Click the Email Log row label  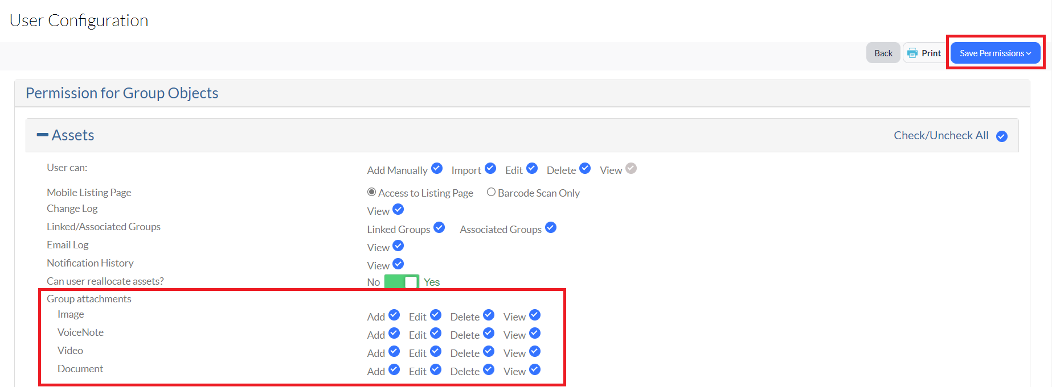pyautogui.click(x=68, y=245)
